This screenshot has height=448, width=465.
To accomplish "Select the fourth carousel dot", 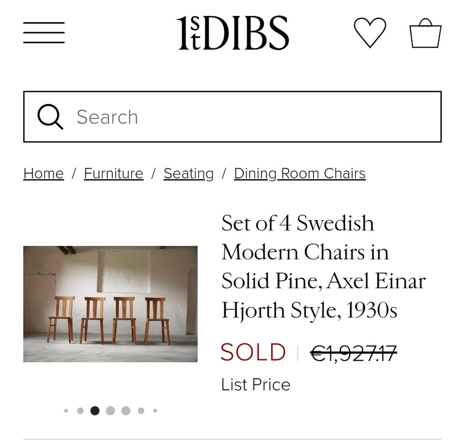I will [110, 411].
